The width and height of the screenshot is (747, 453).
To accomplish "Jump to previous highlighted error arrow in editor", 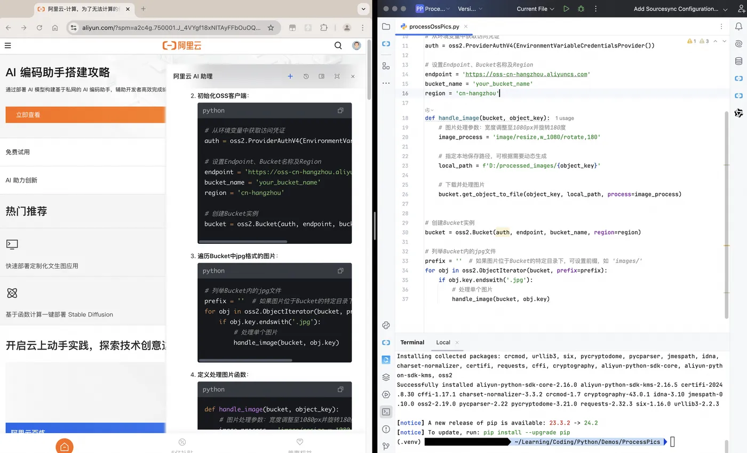I will (x=715, y=41).
